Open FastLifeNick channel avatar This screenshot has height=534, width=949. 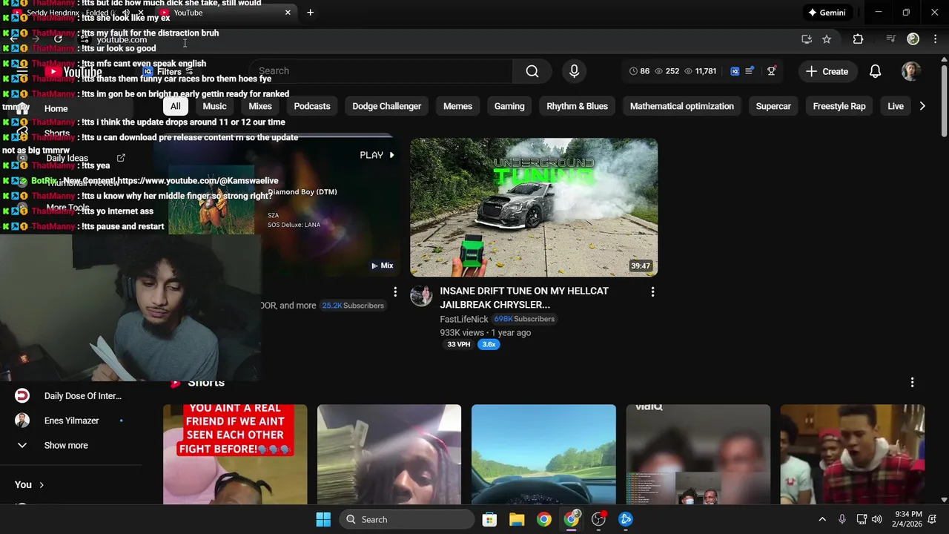421,295
